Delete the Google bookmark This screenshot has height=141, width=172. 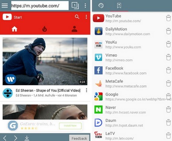(168, 96)
